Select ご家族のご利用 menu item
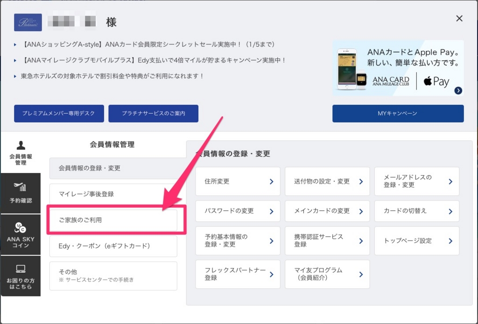The width and height of the screenshot is (478, 324). [x=113, y=220]
